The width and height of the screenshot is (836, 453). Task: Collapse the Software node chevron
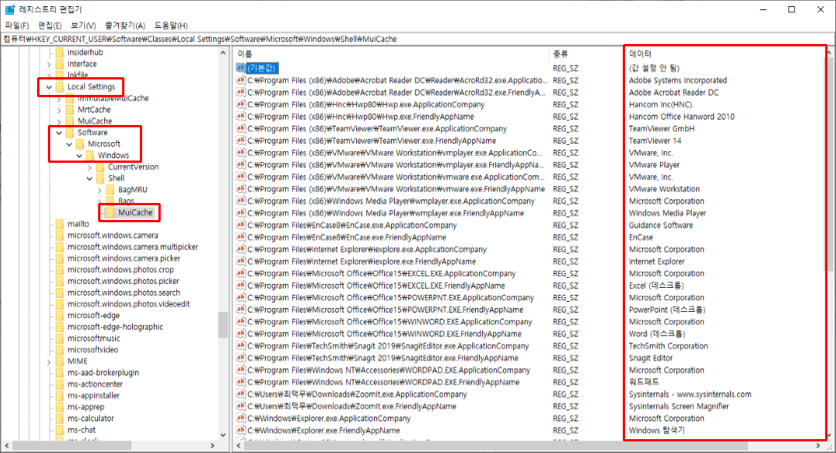tap(59, 133)
